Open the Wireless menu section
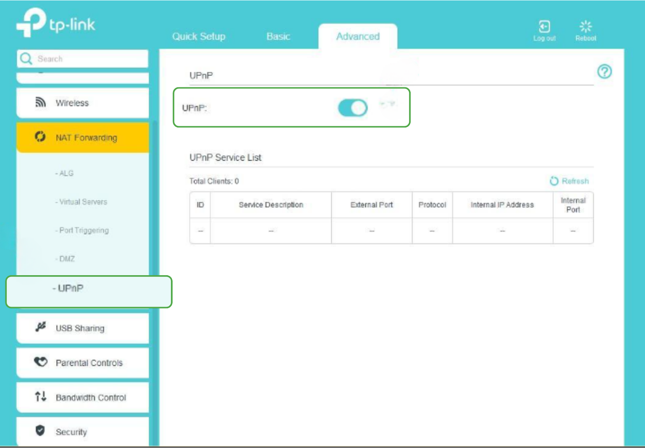 (x=83, y=103)
